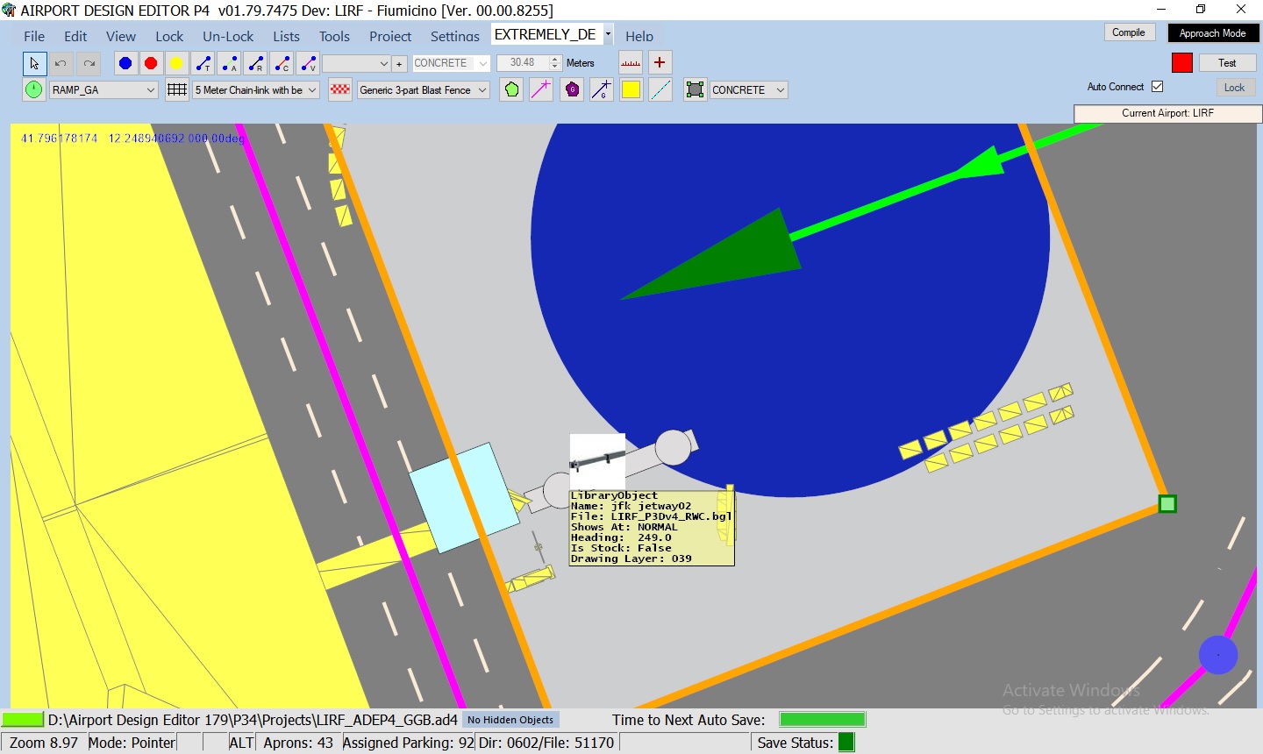
Task: Click the green clock parking icon
Action: [33, 89]
